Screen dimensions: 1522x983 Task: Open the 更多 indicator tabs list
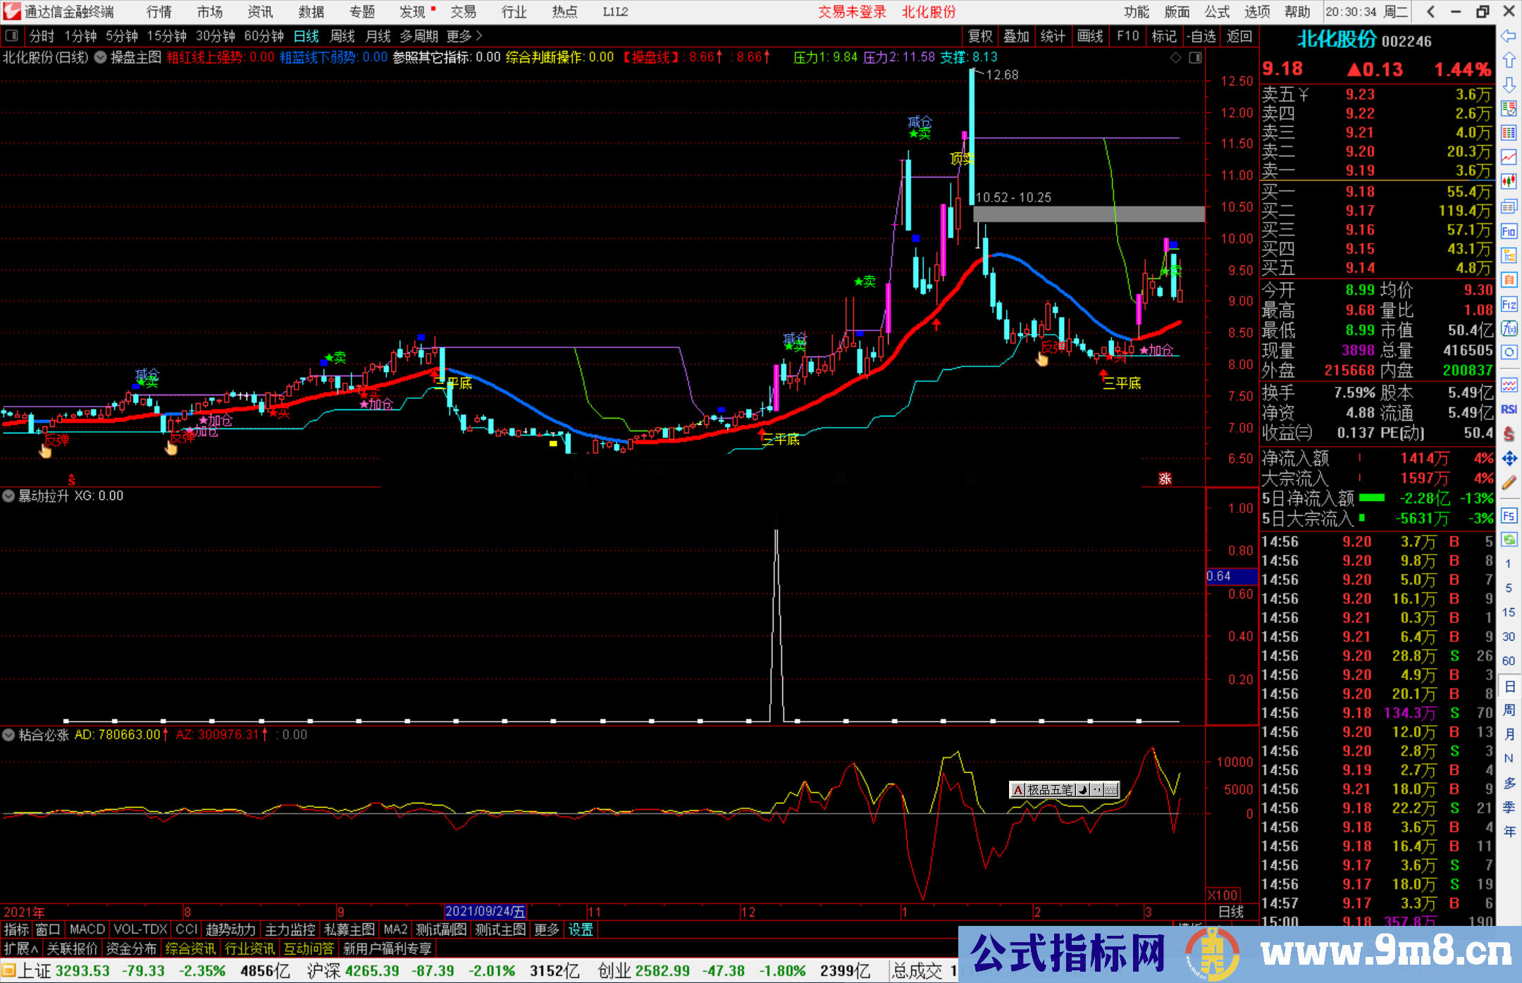click(546, 929)
